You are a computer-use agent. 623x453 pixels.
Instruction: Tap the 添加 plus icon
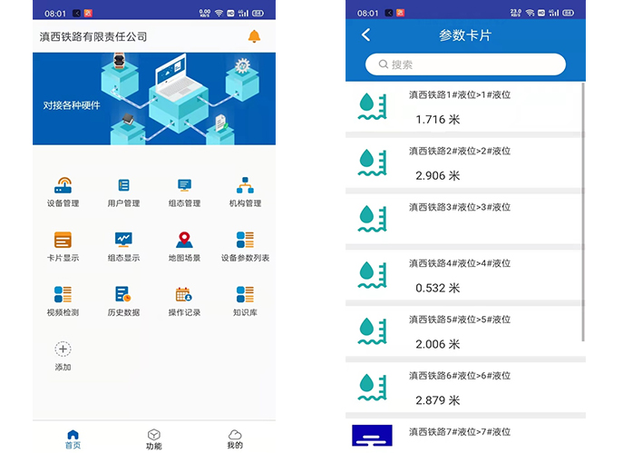pyautogui.click(x=63, y=350)
